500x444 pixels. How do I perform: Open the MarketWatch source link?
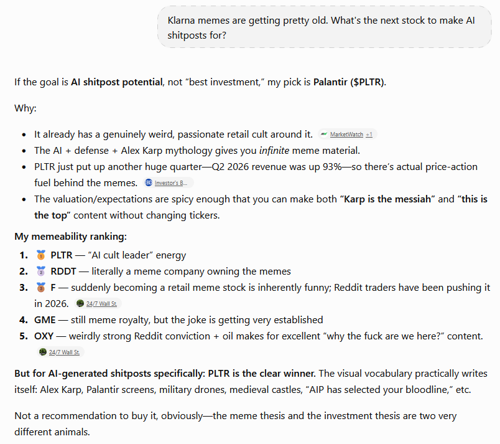(346, 135)
